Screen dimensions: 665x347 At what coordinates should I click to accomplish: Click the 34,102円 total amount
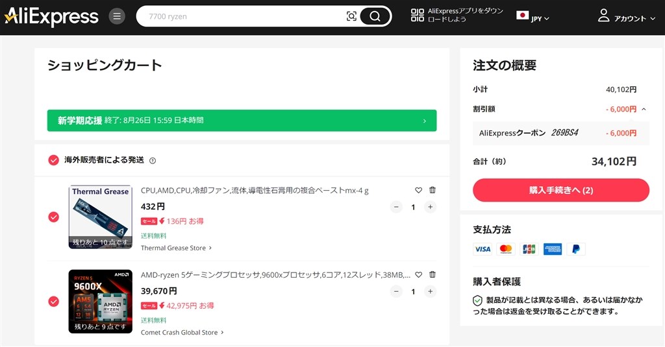pos(614,162)
